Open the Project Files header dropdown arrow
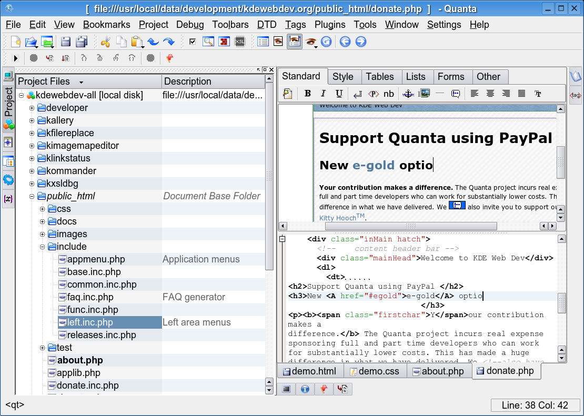This screenshot has height=416, width=584. tap(81, 83)
